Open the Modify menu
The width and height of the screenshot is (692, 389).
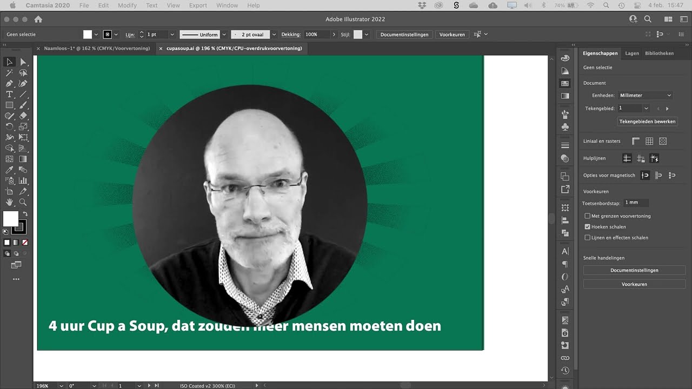(x=127, y=5)
